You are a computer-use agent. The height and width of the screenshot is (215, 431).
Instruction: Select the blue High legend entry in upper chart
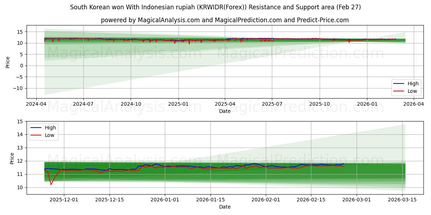point(406,83)
